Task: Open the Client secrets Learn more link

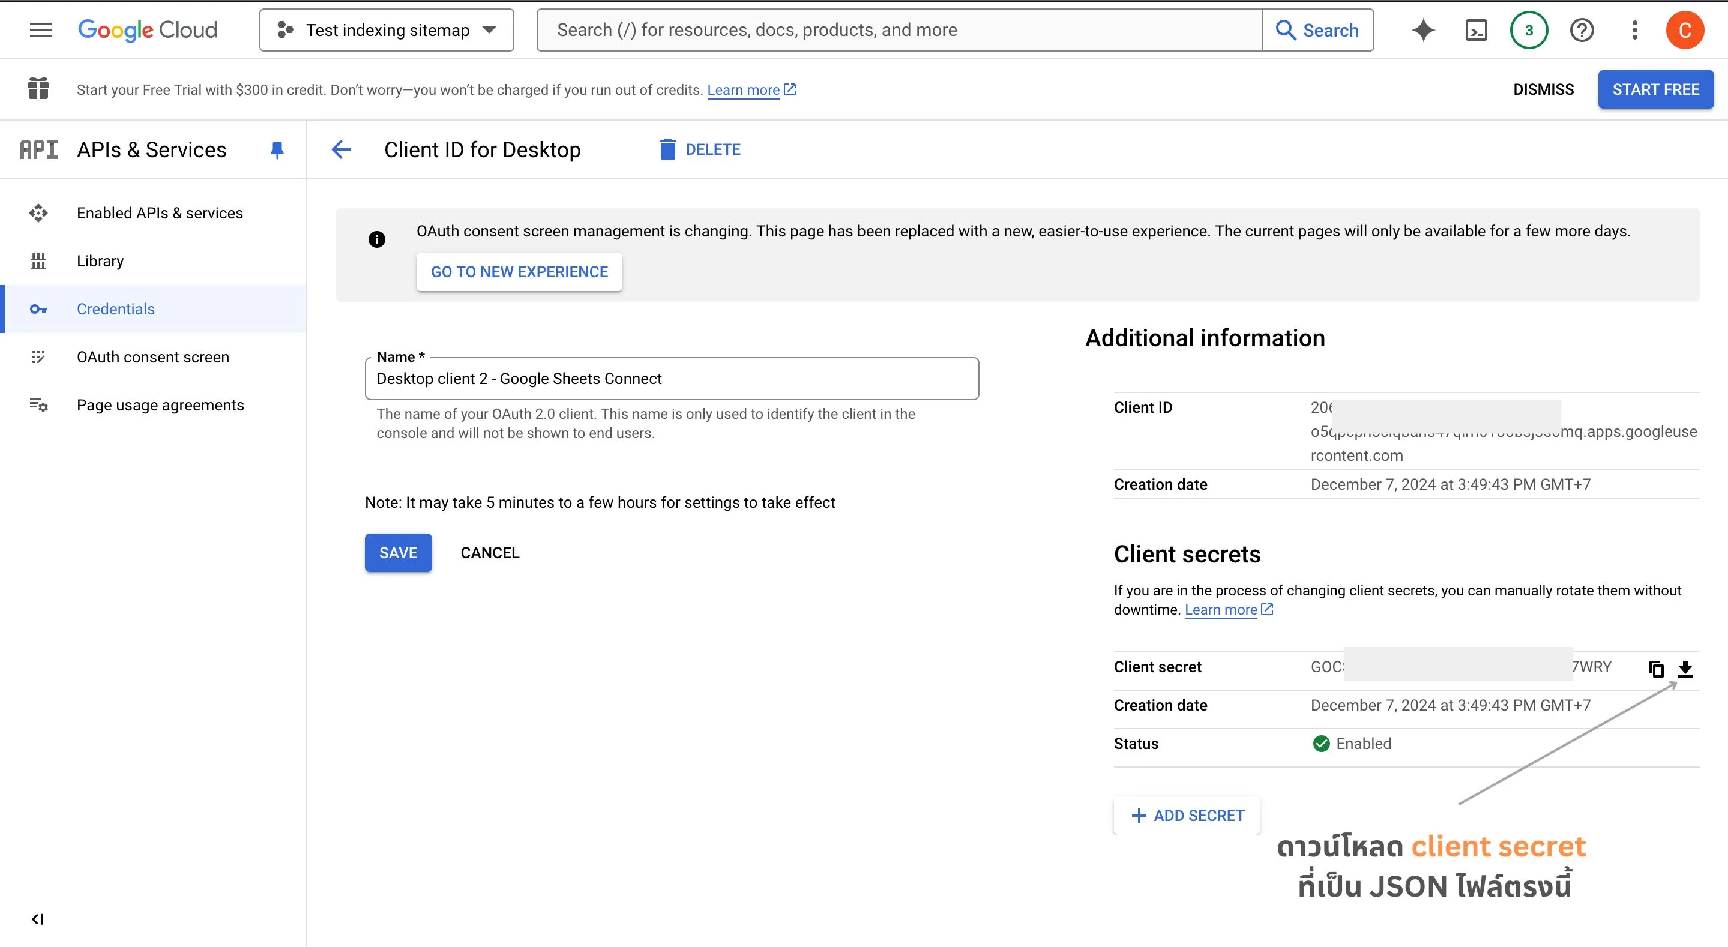Action: click(1221, 610)
